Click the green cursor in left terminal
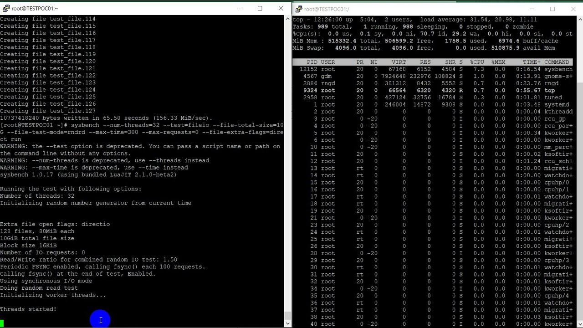The image size is (583, 328). pyautogui.click(x=2, y=323)
